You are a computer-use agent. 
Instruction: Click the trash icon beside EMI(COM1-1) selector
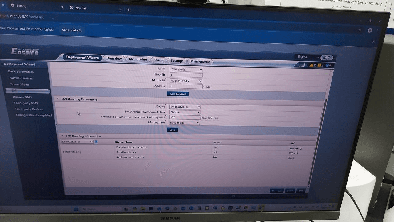click(x=96, y=142)
